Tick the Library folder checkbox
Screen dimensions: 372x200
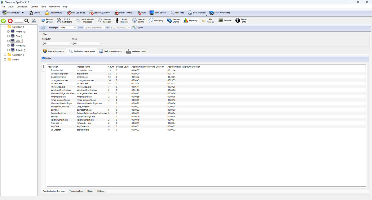[x=5, y=60]
